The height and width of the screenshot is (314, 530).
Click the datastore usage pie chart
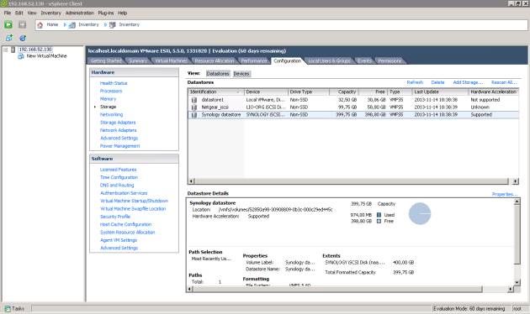[420, 213]
